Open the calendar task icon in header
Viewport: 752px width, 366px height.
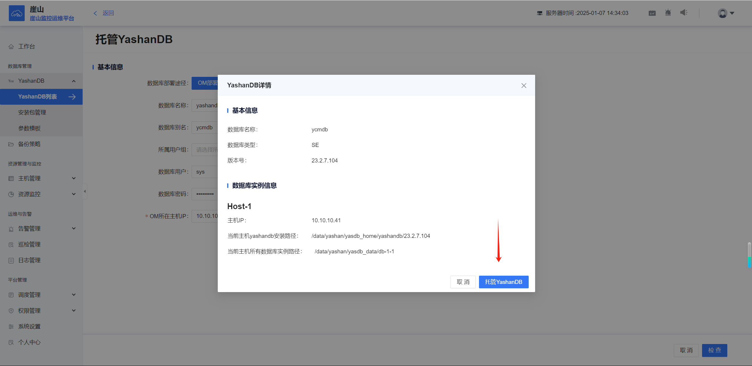pos(652,13)
